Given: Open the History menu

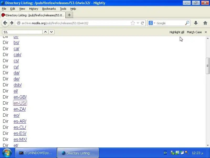Looking at the screenshot, I should (x=34, y=9).
